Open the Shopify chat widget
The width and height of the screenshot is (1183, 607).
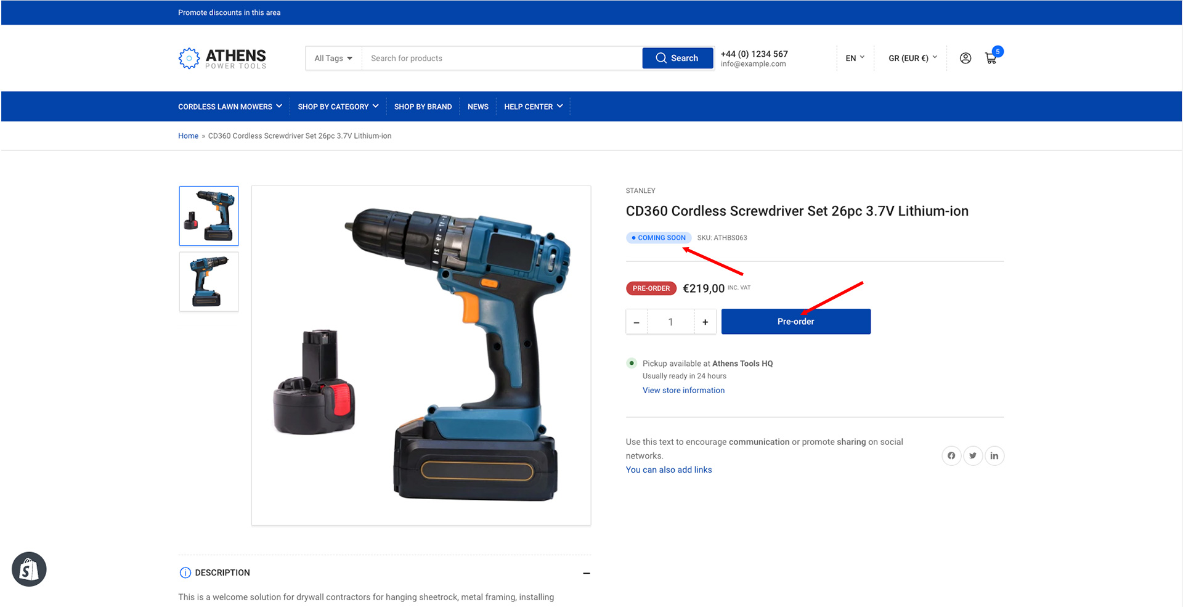coord(29,569)
